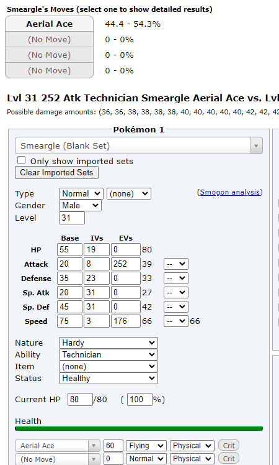Screen dimensions: 279x465
Task: Click the HP Base stat field
Action: [69, 250]
